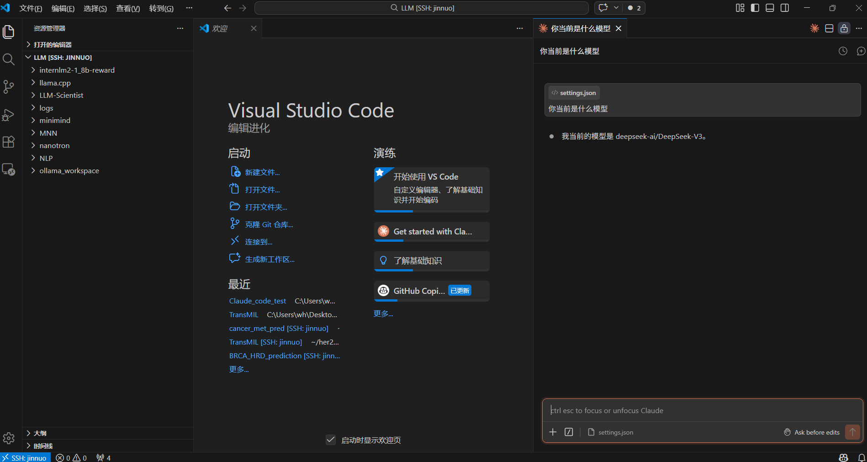The width and height of the screenshot is (867, 462).
Task: Expand the MNN folder
Action: coord(108,133)
